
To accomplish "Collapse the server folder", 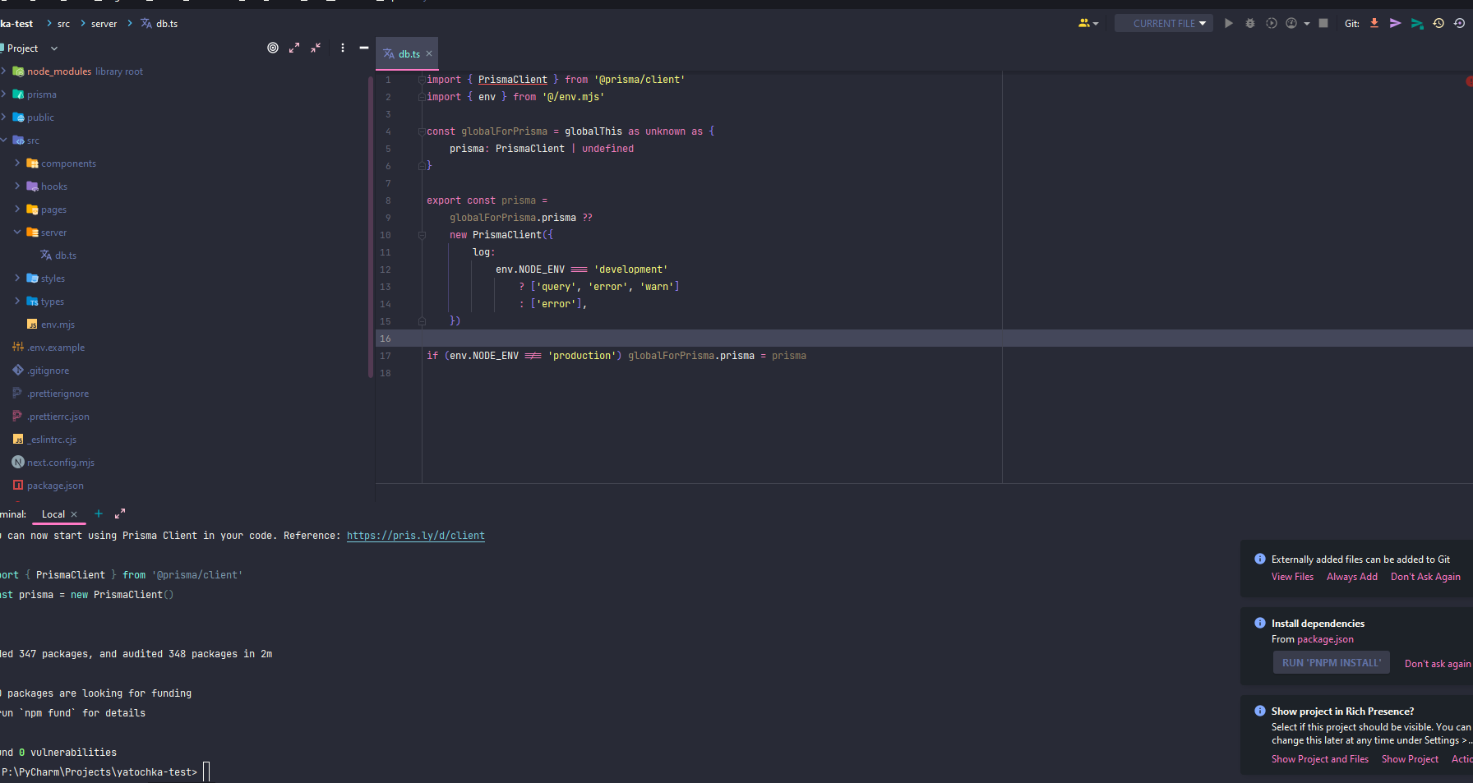I will 17,233.
